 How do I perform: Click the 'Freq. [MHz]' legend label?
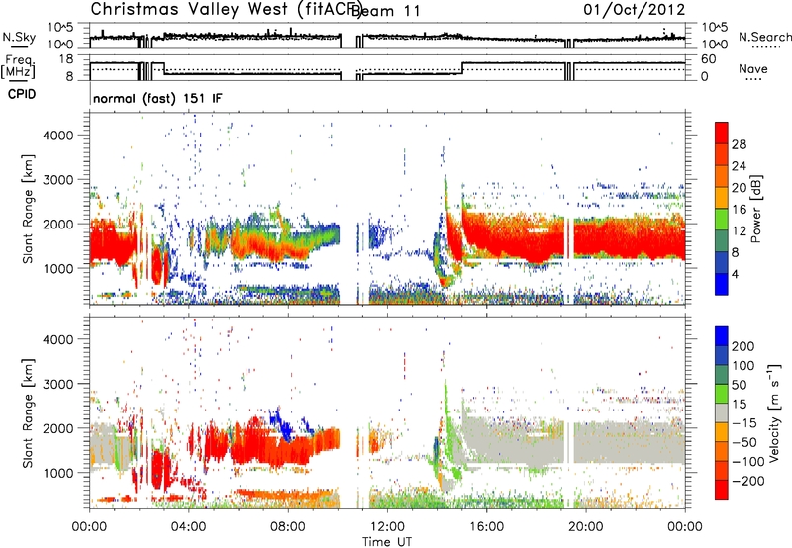pyautogui.click(x=19, y=66)
